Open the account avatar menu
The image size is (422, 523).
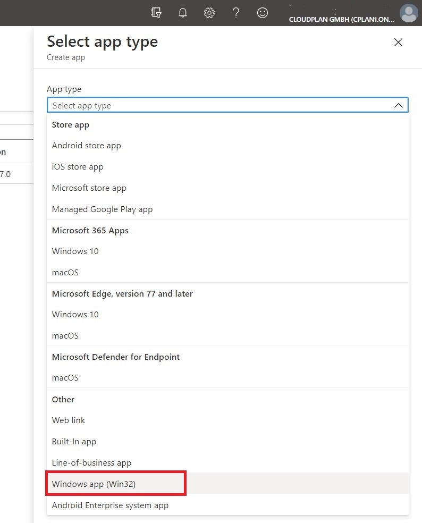coord(409,13)
